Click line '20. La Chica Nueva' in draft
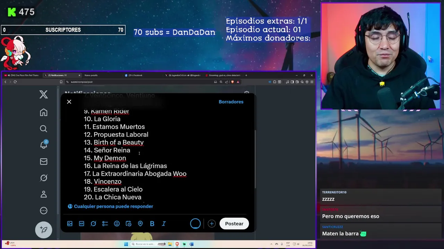This screenshot has width=444, height=249. point(112,197)
